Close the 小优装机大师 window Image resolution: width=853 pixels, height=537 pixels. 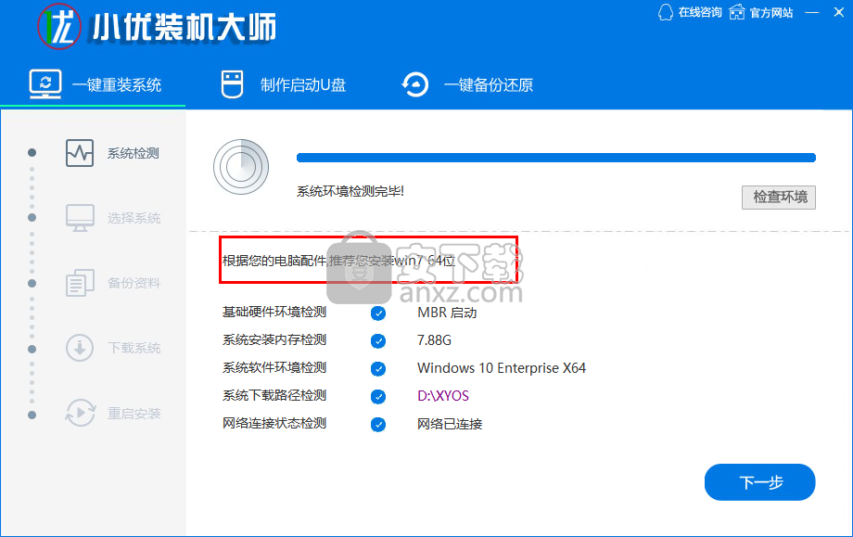[839, 12]
